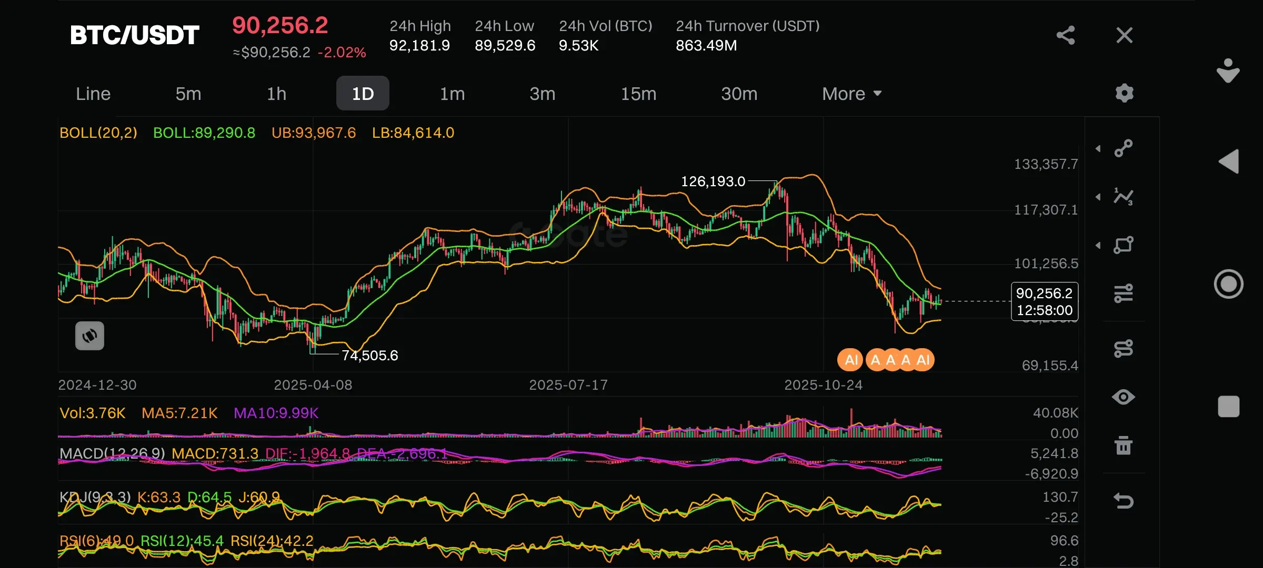
Task: Click the share icon
Action: 1066,35
